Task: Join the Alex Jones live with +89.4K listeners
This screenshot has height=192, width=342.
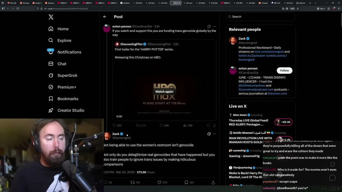Action: (283, 122)
